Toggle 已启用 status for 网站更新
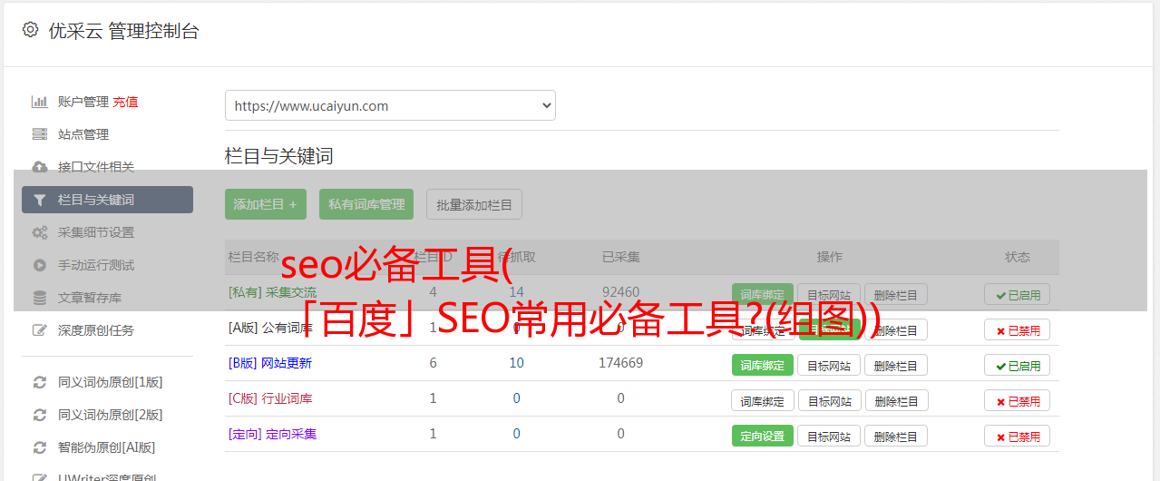The width and height of the screenshot is (1160, 481). [1018, 365]
